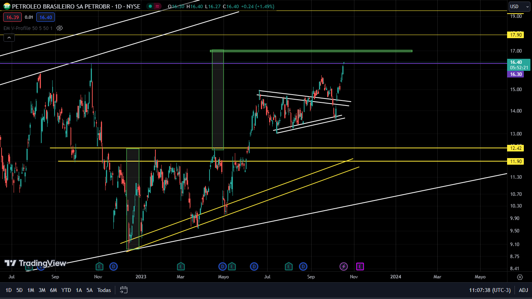Click the earnings E marker at Mar 2023

tap(181, 266)
